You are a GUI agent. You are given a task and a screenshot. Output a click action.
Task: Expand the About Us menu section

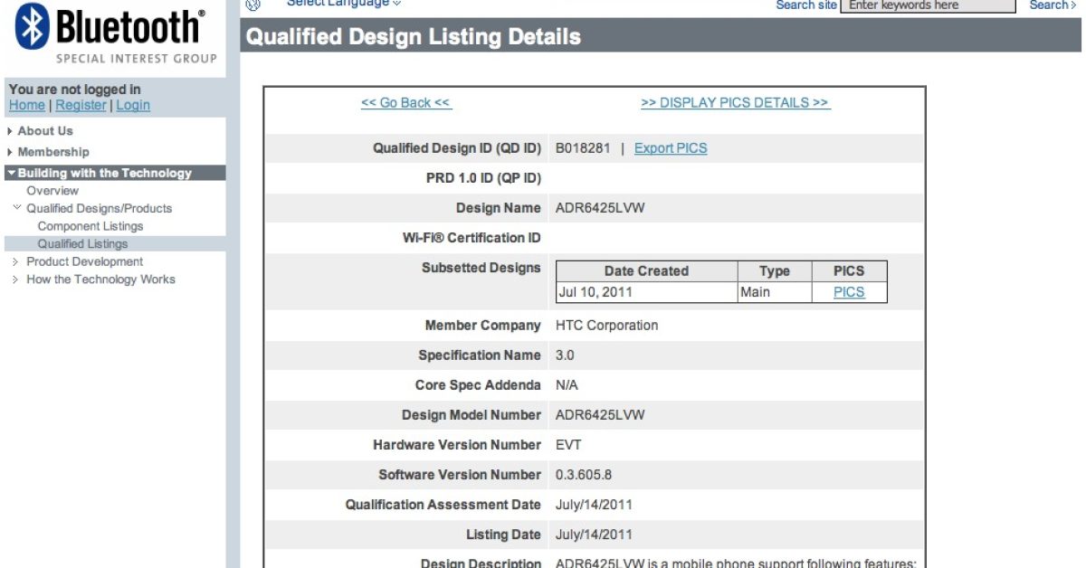45,131
